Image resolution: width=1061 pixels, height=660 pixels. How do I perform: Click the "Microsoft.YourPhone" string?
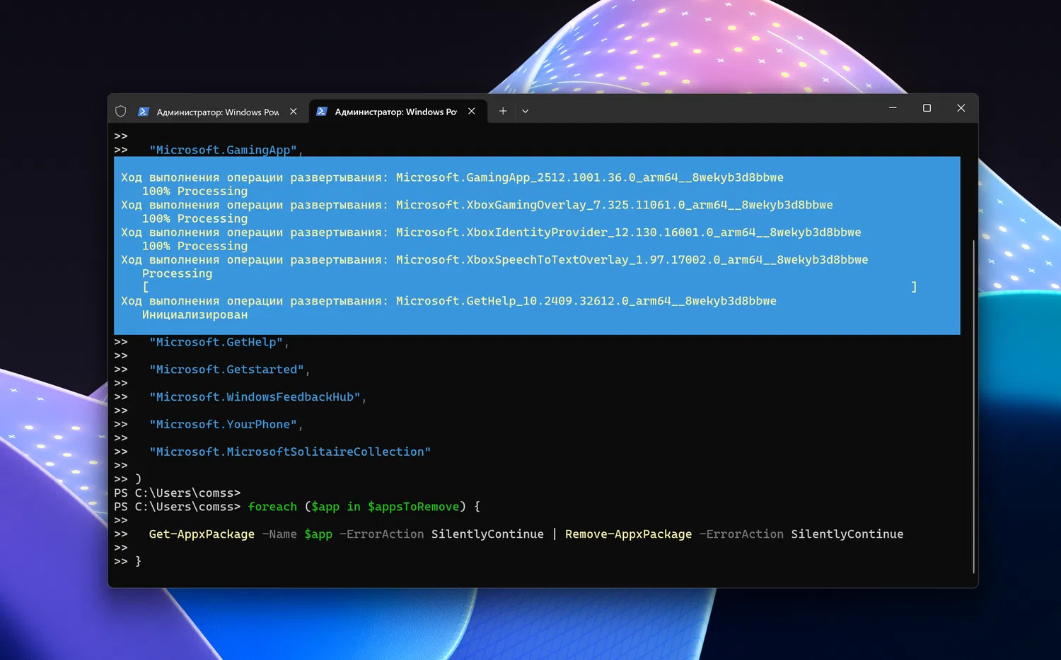coord(223,425)
